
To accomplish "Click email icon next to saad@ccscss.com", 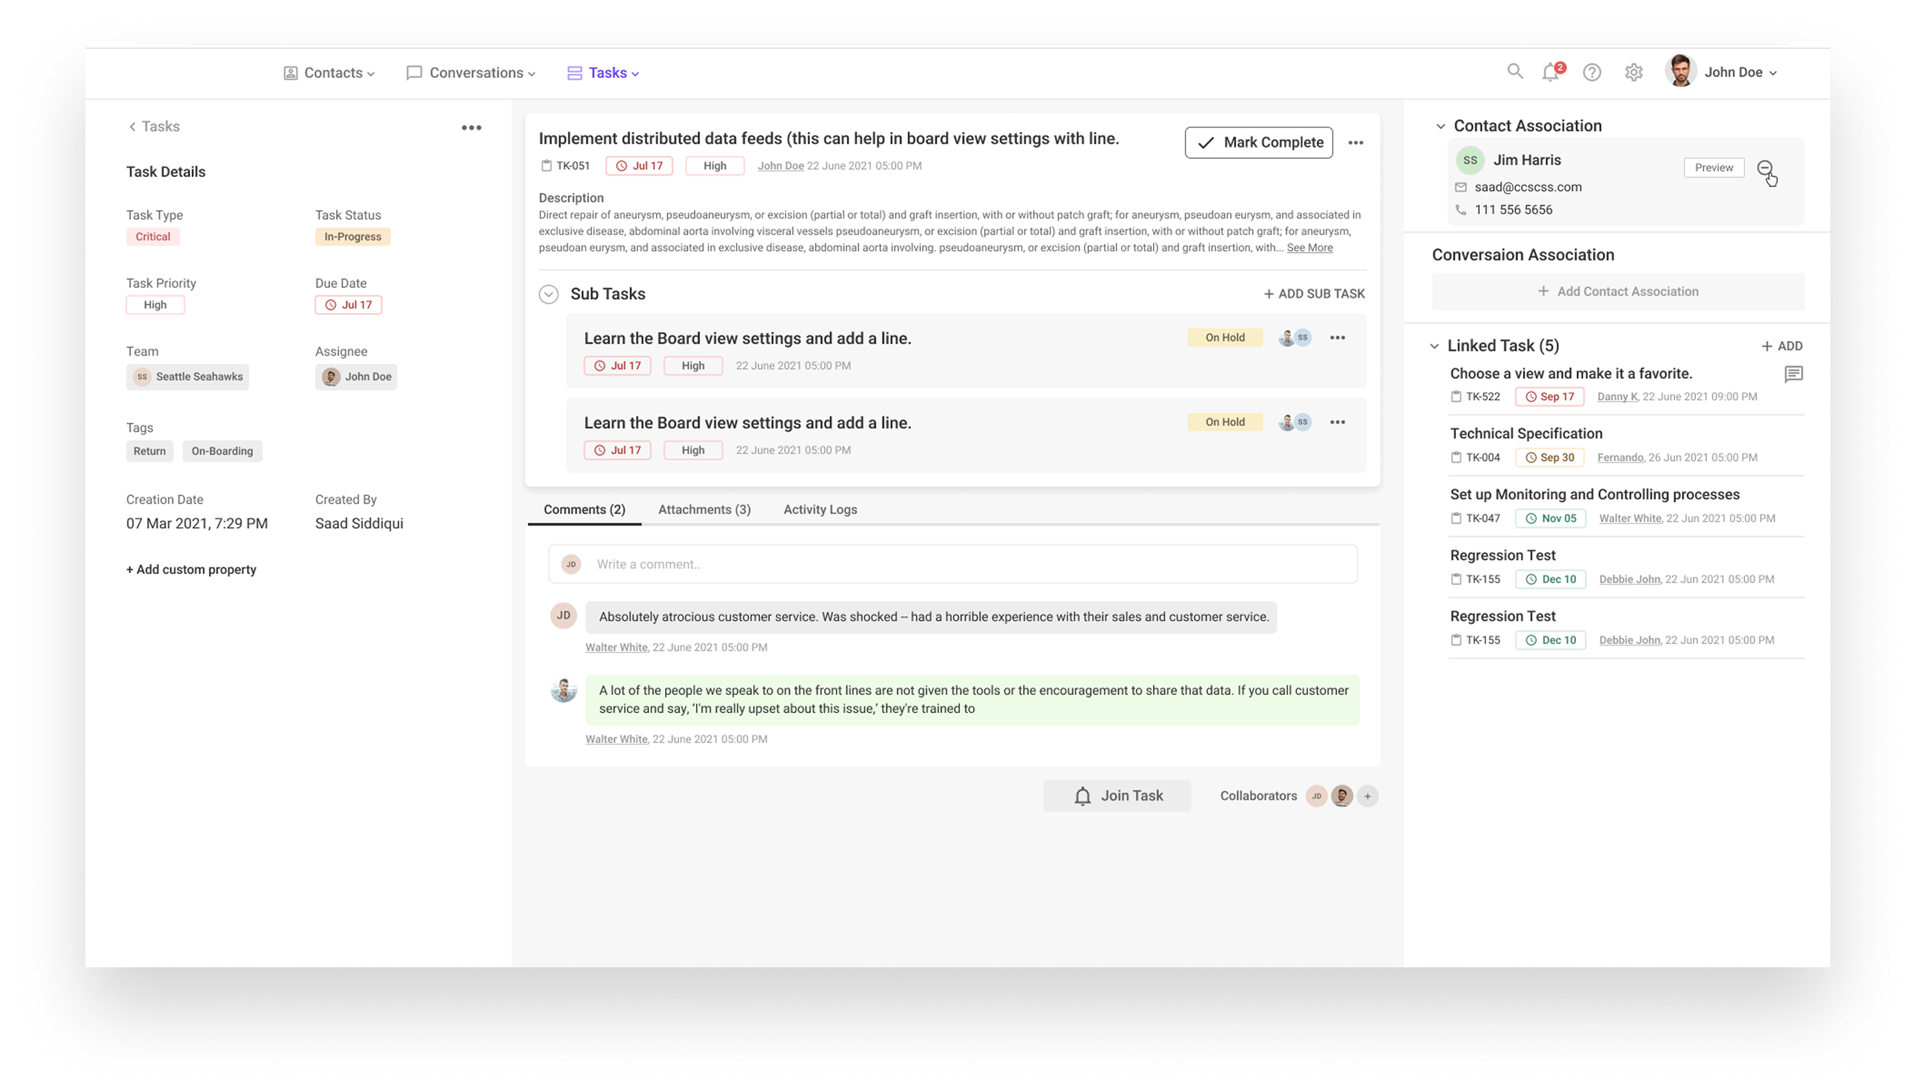I will [x=1460, y=187].
